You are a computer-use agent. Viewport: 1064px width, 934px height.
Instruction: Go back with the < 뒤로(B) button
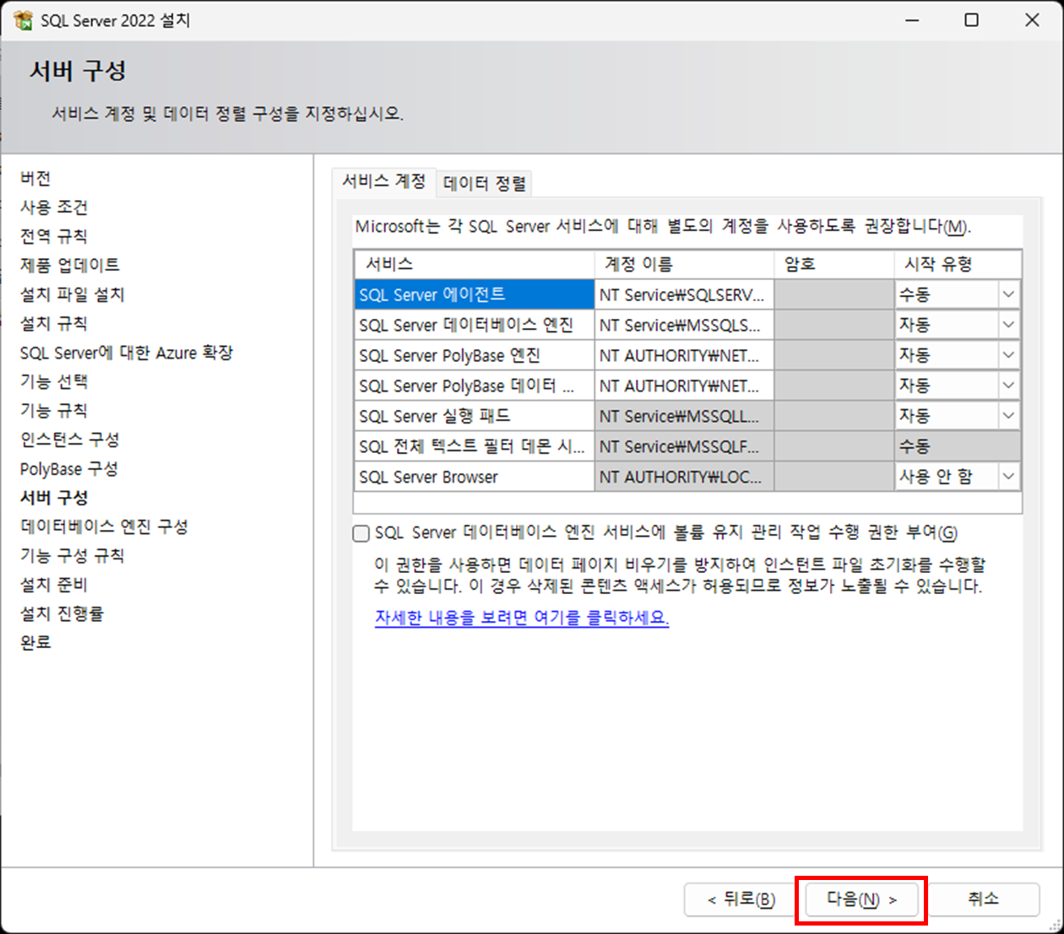tap(741, 899)
